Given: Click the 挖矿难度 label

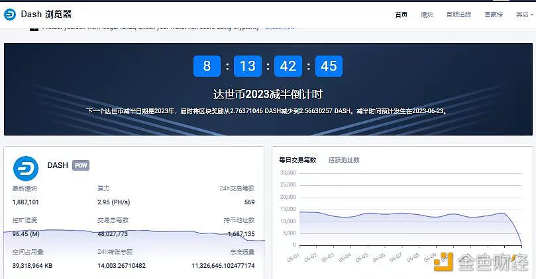Looking at the screenshot, I should 25,220.
